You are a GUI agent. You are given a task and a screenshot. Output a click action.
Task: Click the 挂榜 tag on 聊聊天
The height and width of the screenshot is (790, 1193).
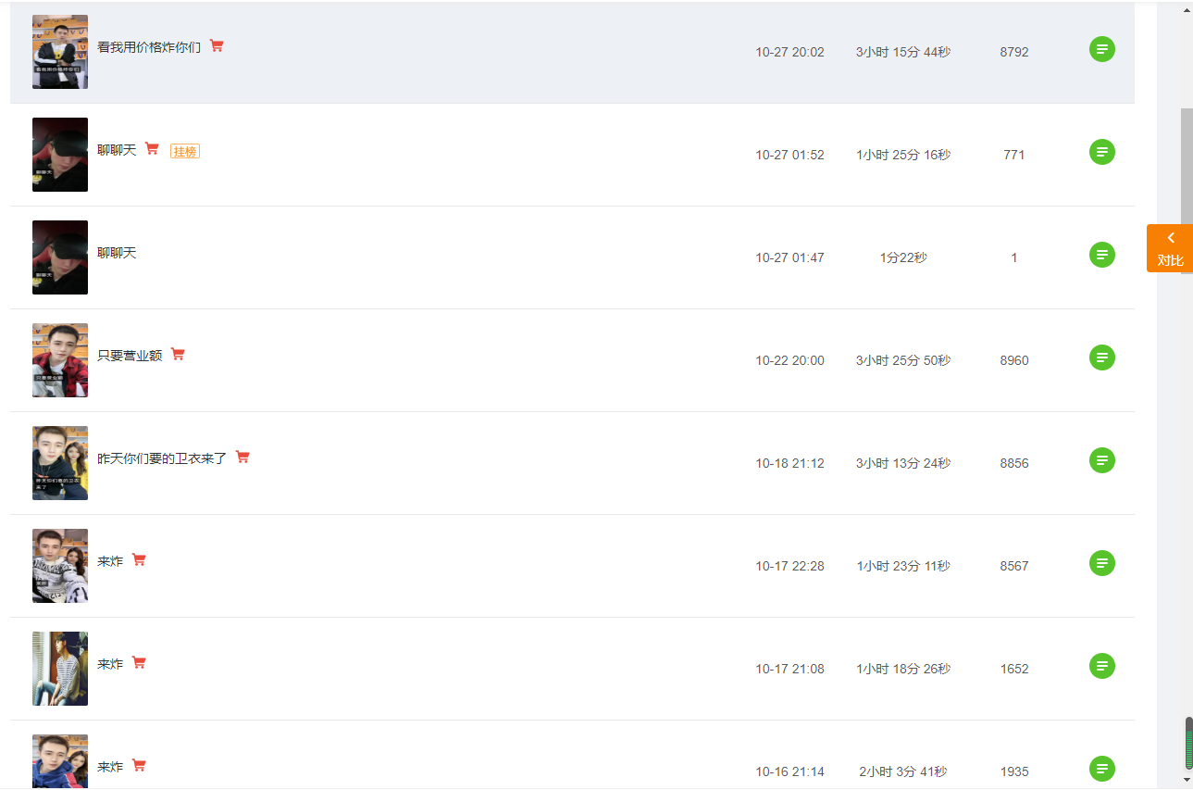185,151
